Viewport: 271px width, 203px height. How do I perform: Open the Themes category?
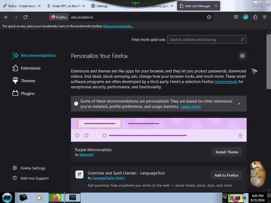28,81
